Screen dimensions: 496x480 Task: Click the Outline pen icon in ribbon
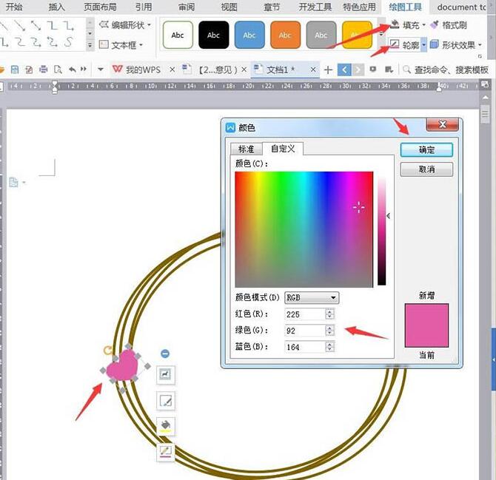[x=394, y=45]
